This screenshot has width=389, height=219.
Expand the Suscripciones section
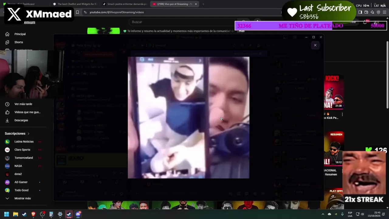click(x=17, y=134)
